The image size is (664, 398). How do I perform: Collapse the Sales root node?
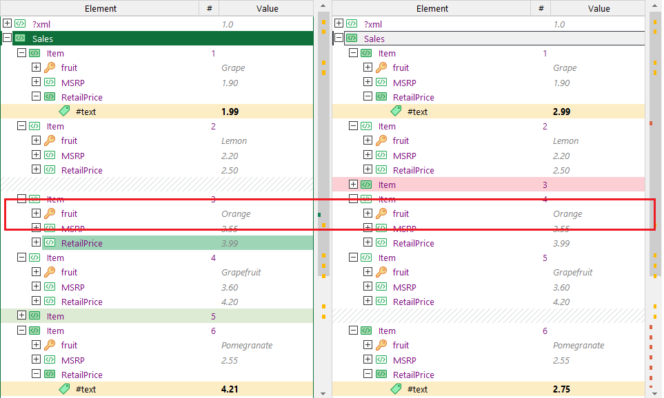(x=6, y=38)
